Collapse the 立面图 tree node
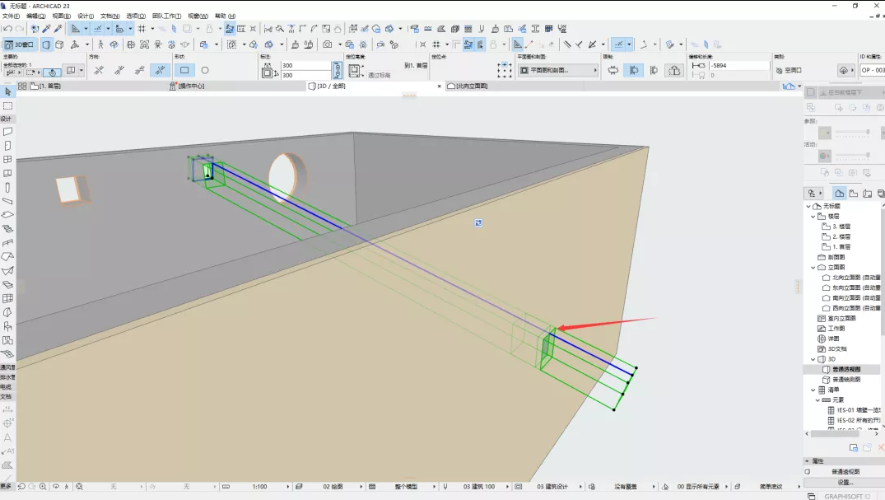Viewport: 885px width, 500px height. (813, 268)
